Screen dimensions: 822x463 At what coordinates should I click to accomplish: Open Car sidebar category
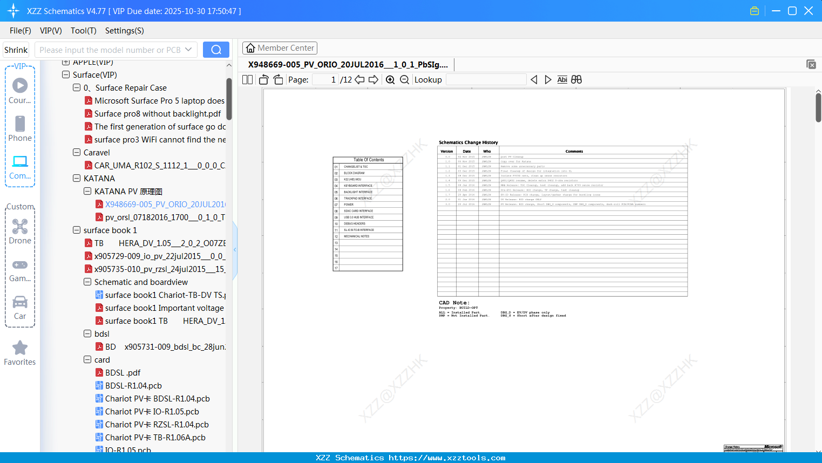pos(20,308)
